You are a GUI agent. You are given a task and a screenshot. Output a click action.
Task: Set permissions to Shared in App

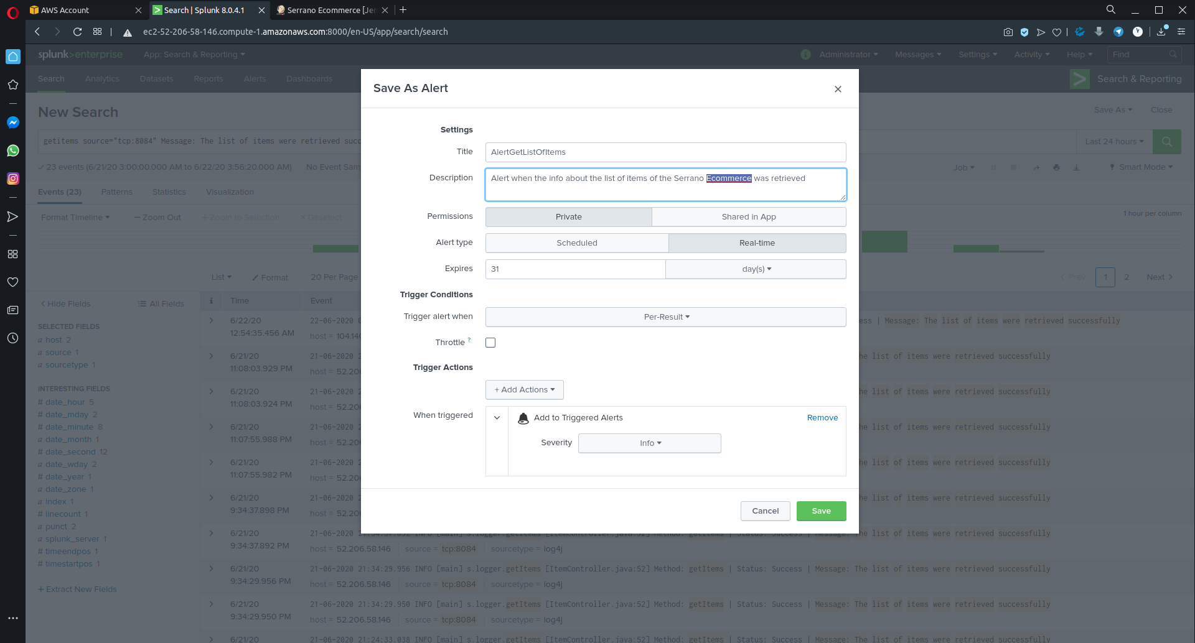[x=749, y=217]
